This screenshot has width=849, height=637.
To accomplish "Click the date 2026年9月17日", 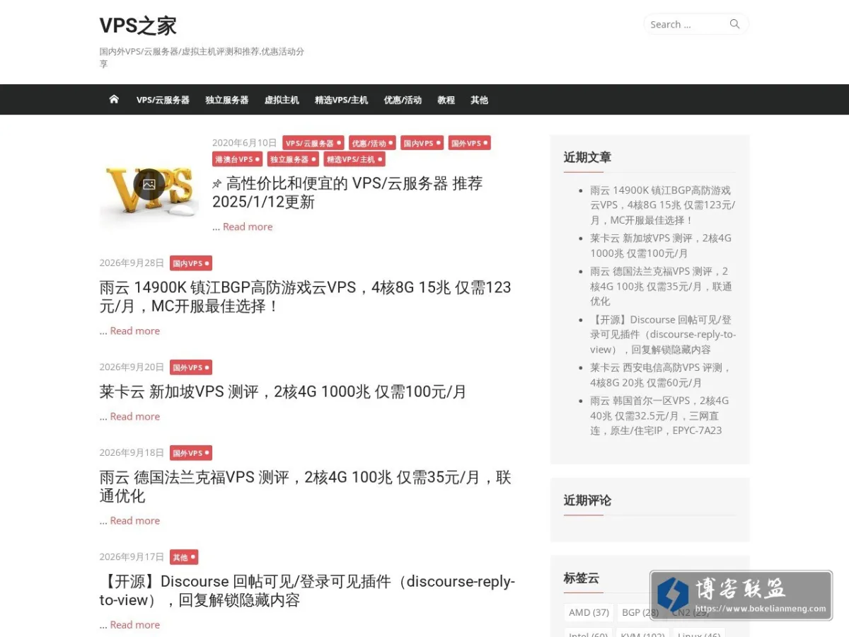I will (132, 557).
